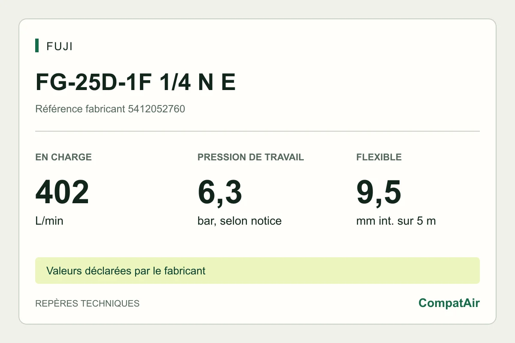Select the 402 value
The image size is (515, 343).
click(x=62, y=193)
